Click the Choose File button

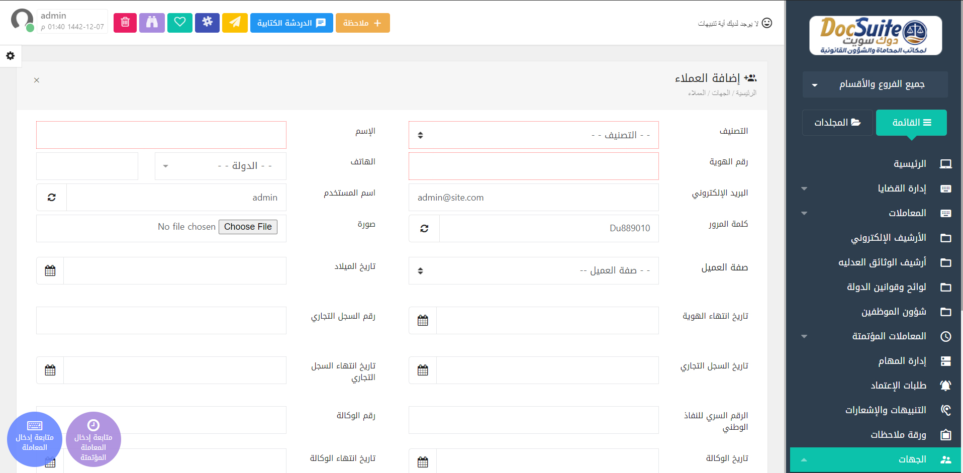tap(248, 227)
